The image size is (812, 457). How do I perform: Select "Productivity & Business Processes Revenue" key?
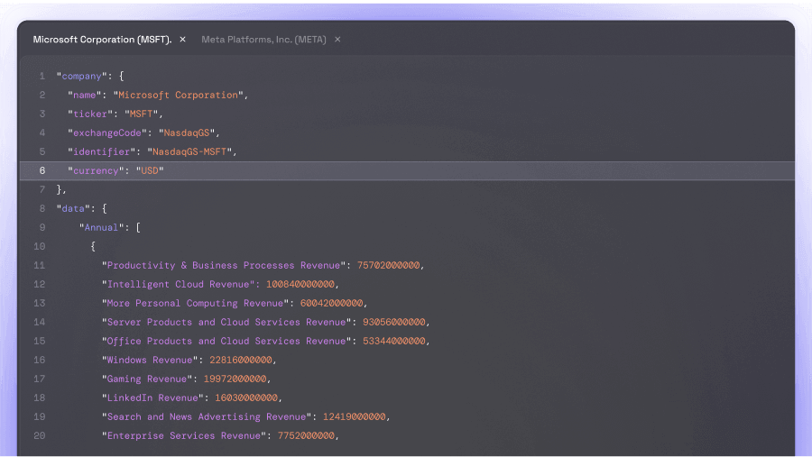[x=224, y=266]
